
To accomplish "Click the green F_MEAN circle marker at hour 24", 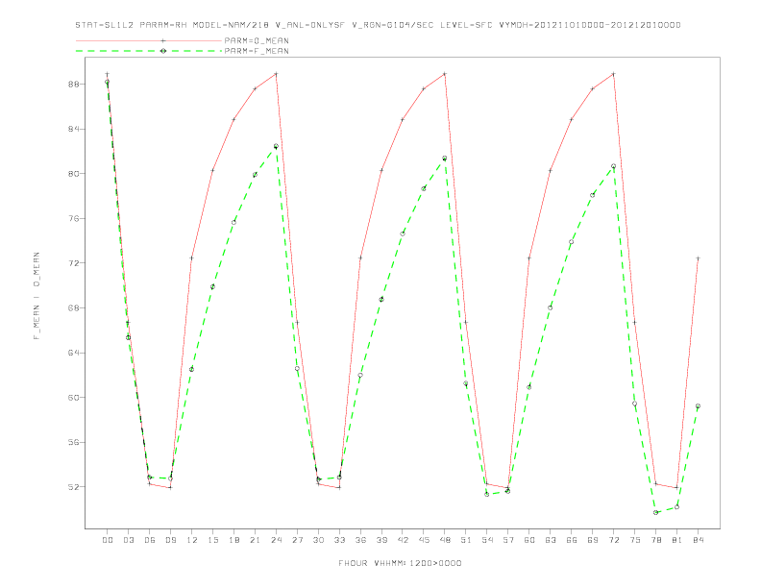I will coord(276,146).
